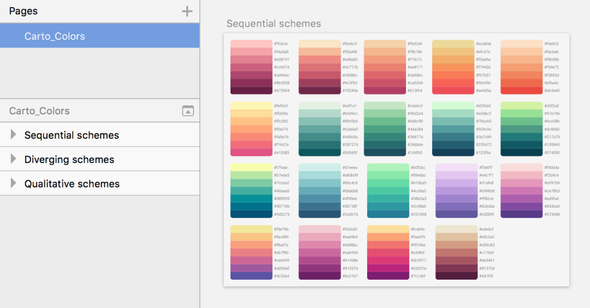Click the #074050 dark teal swatch
The width and height of the screenshot is (590, 308).
[522, 153]
